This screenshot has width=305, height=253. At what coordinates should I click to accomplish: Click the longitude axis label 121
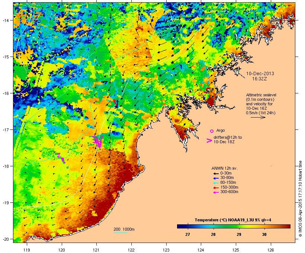click(x=96, y=250)
